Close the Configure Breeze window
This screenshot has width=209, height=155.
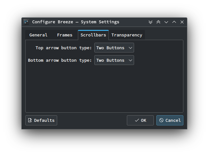[182, 22]
